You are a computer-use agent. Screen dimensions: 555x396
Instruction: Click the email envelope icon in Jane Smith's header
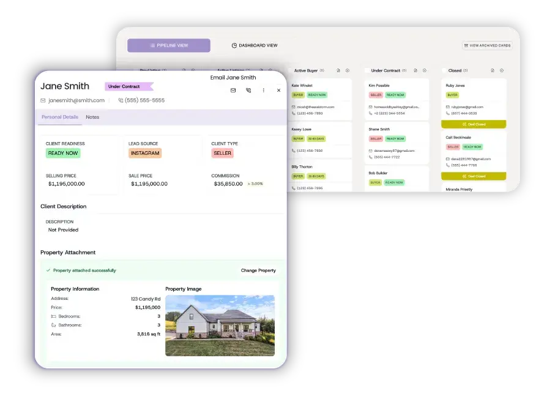pyautogui.click(x=233, y=90)
